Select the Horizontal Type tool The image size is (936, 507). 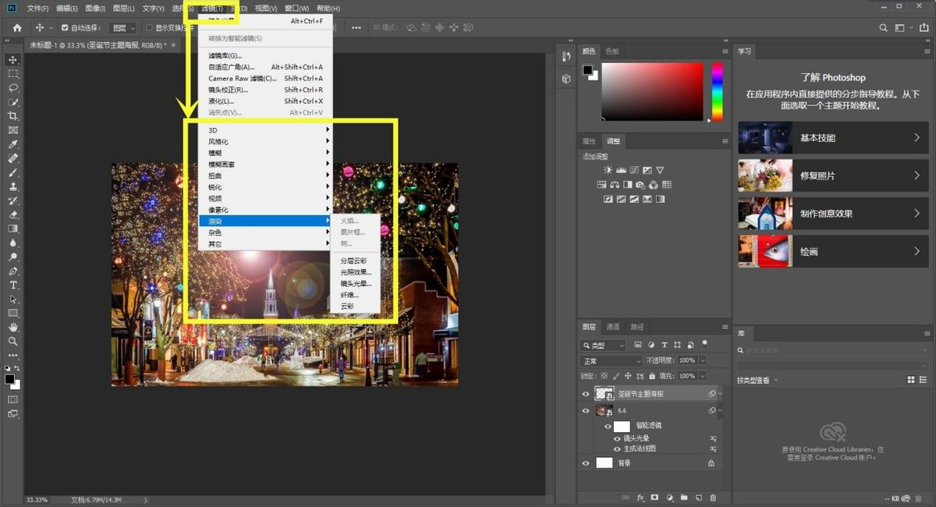coord(13,285)
